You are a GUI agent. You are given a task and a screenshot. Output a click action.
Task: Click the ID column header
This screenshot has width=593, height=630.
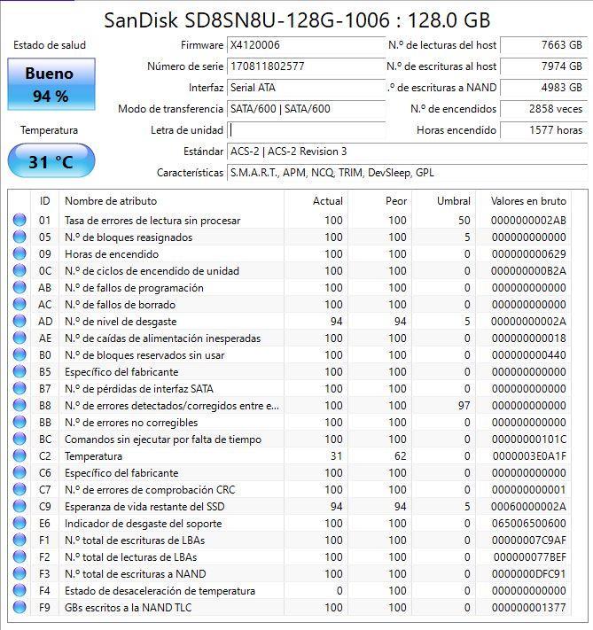(x=44, y=201)
